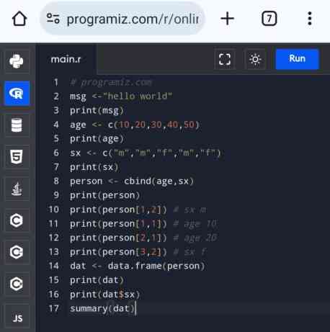This screenshot has height=332, width=330.
Task: Click the blue Run button
Action: 298,59
